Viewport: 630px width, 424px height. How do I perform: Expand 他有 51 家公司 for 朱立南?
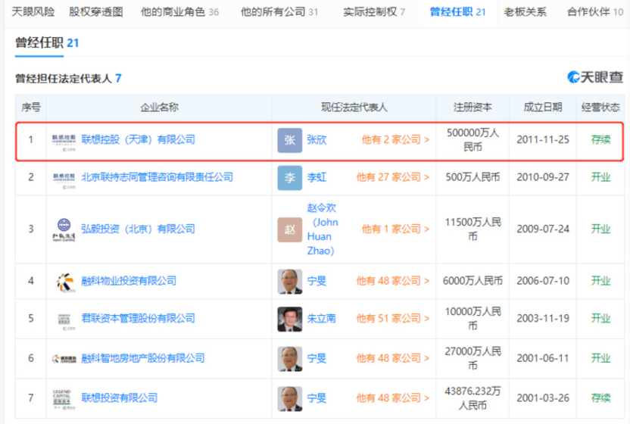pyautogui.click(x=393, y=318)
